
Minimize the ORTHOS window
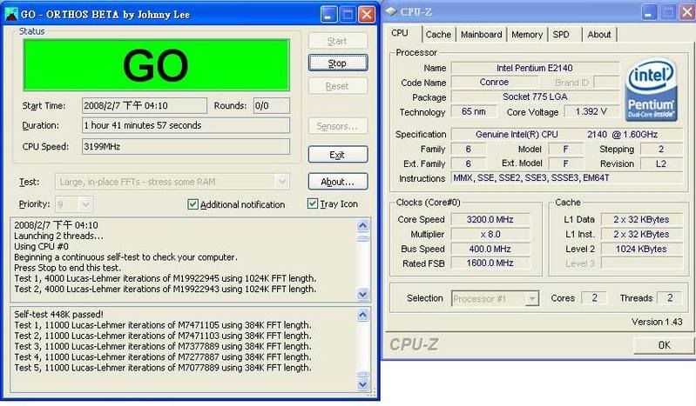pyautogui.click(x=328, y=14)
